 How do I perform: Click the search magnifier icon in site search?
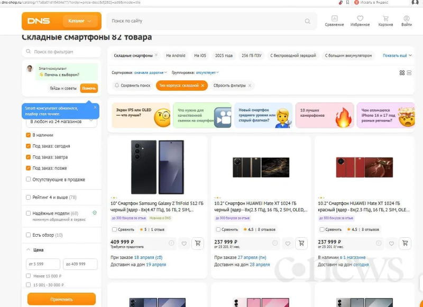[x=308, y=21]
